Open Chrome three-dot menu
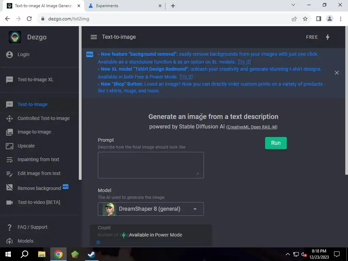Screen dimensions: 348x261 (341, 19)
